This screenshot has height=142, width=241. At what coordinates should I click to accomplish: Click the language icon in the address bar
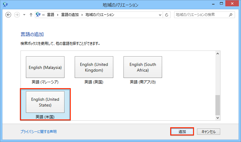[x=39, y=15]
